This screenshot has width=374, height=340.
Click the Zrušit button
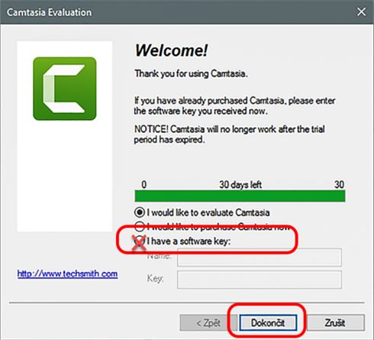click(335, 322)
